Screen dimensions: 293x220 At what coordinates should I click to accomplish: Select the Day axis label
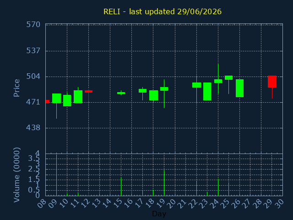click(159, 214)
